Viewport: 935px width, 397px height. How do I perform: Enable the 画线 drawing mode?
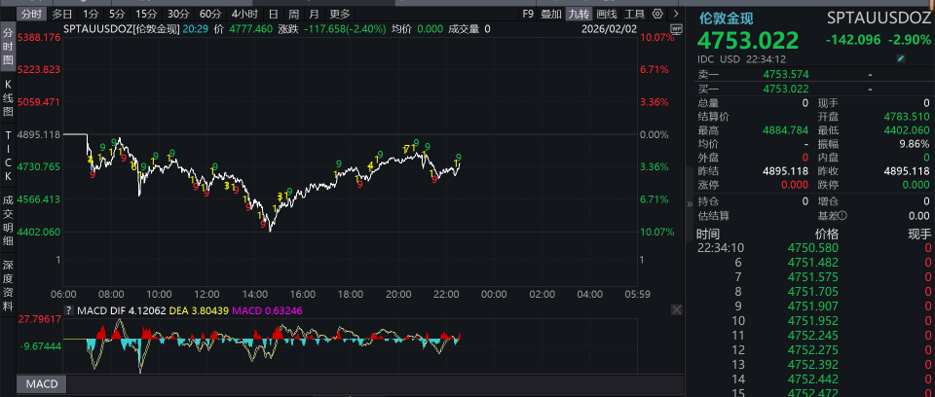pos(607,14)
